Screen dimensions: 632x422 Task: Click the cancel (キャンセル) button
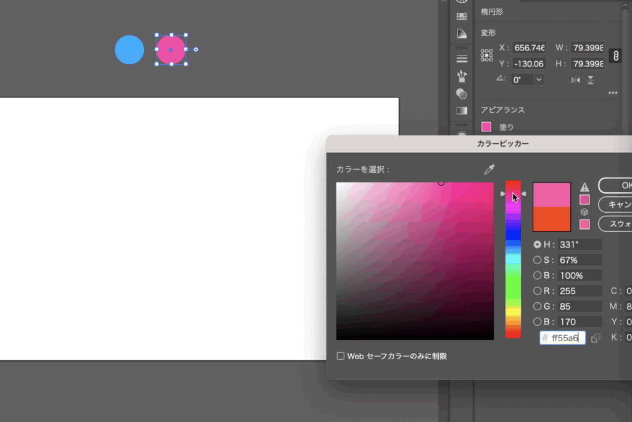click(x=618, y=204)
